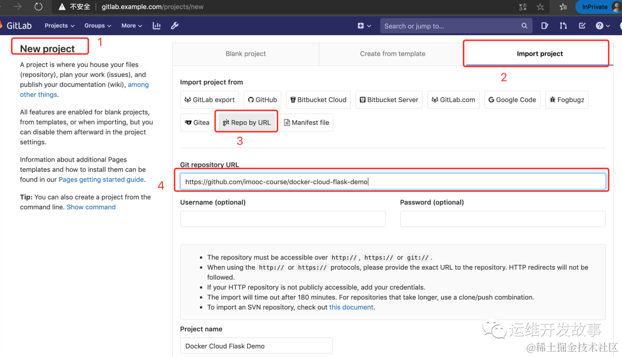Screen dimensions: 622x357
Task: Choose Bitbucket Cloud import source
Action: 318,99
